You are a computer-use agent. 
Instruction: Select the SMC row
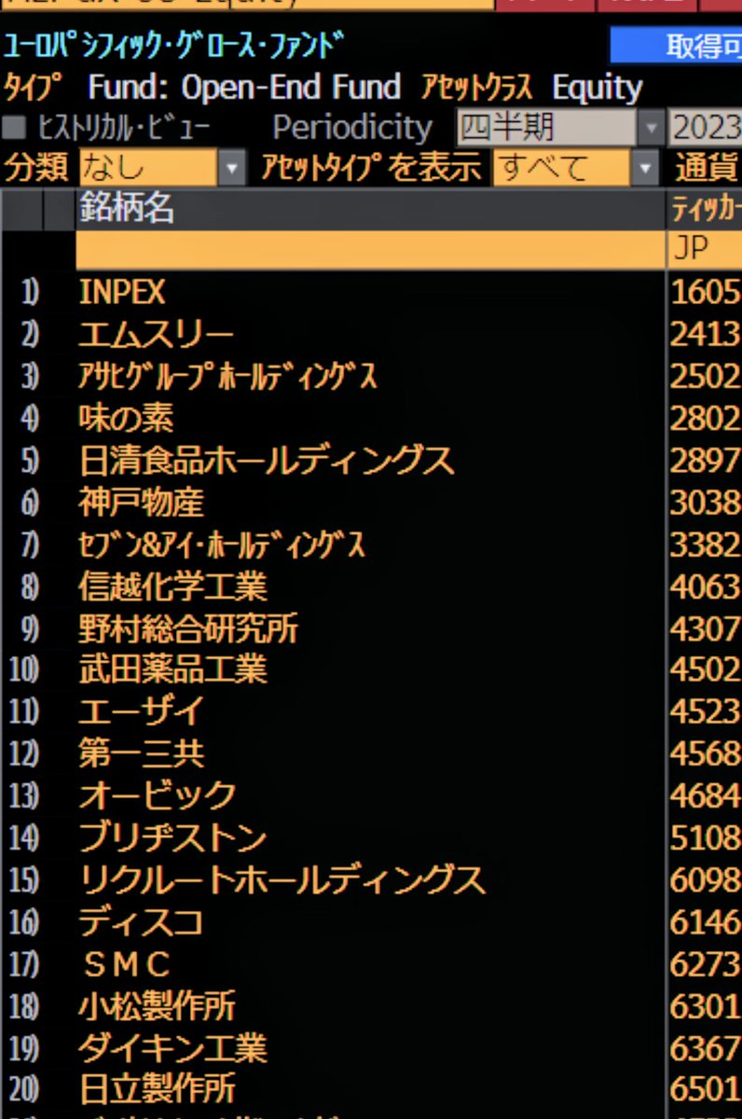(371, 964)
